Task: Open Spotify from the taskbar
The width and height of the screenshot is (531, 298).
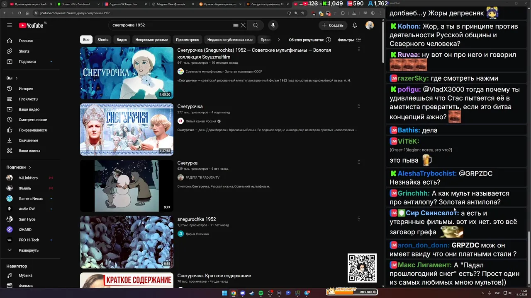Action: coord(261,293)
